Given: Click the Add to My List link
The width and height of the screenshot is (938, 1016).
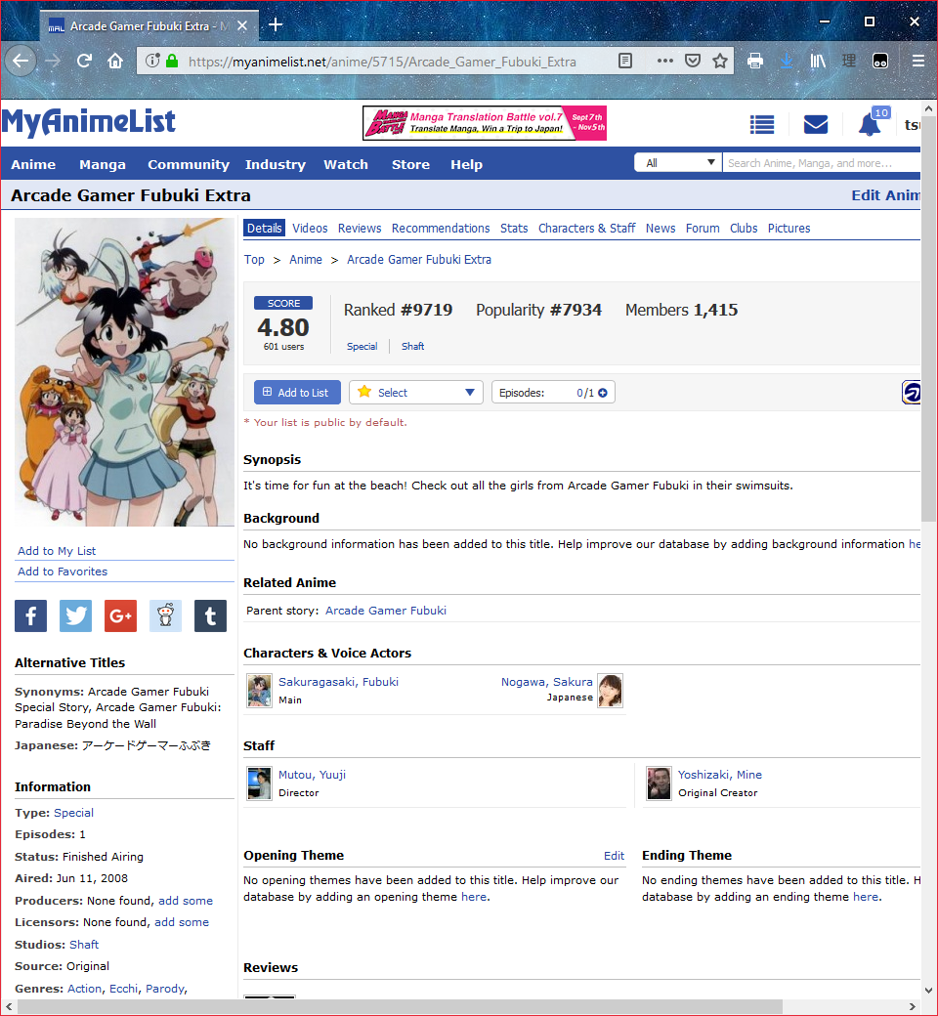Looking at the screenshot, I should (x=57, y=551).
